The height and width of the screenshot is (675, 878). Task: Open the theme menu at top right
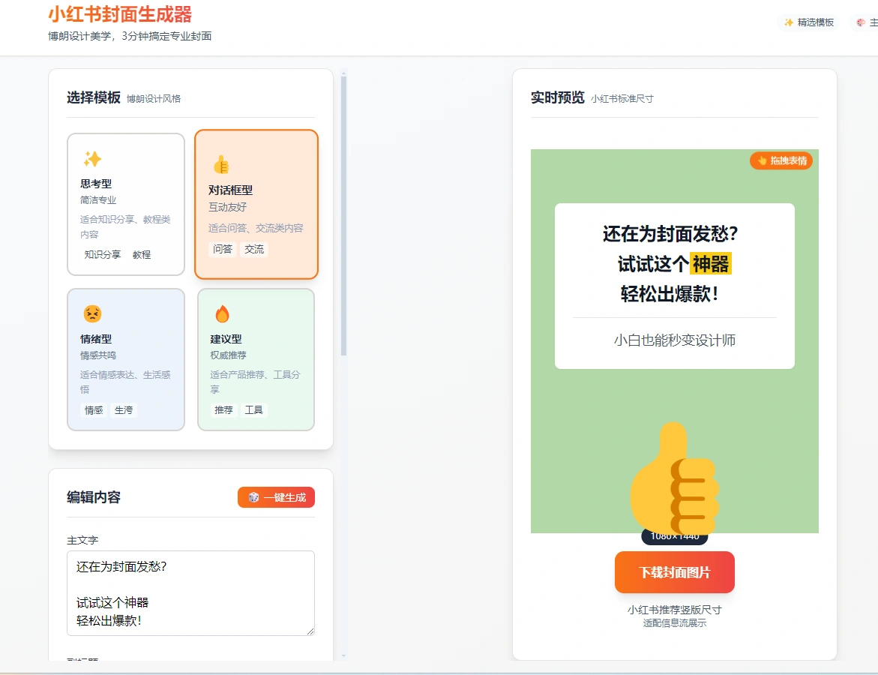(x=866, y=22)
